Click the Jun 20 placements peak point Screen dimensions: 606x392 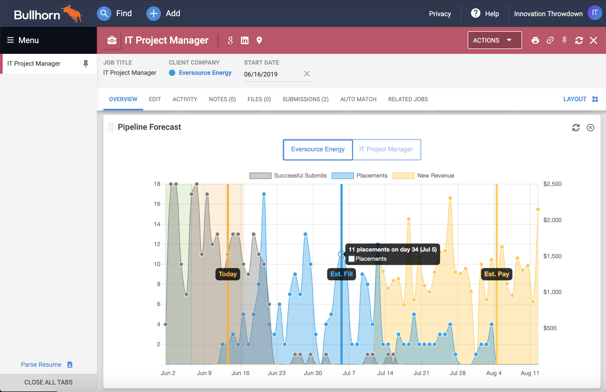point(264,194)
